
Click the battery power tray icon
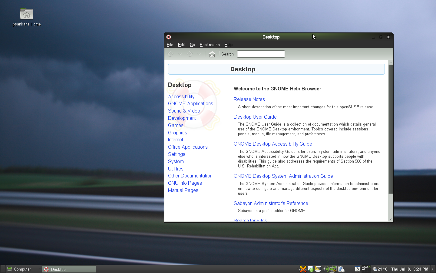pyautogui.click(x=341, y=269)
